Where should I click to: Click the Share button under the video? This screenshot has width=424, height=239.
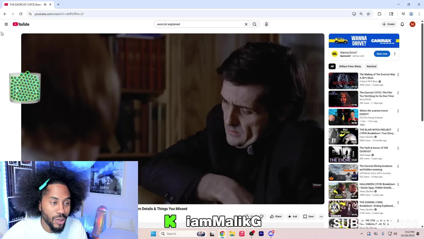(276, 216)
